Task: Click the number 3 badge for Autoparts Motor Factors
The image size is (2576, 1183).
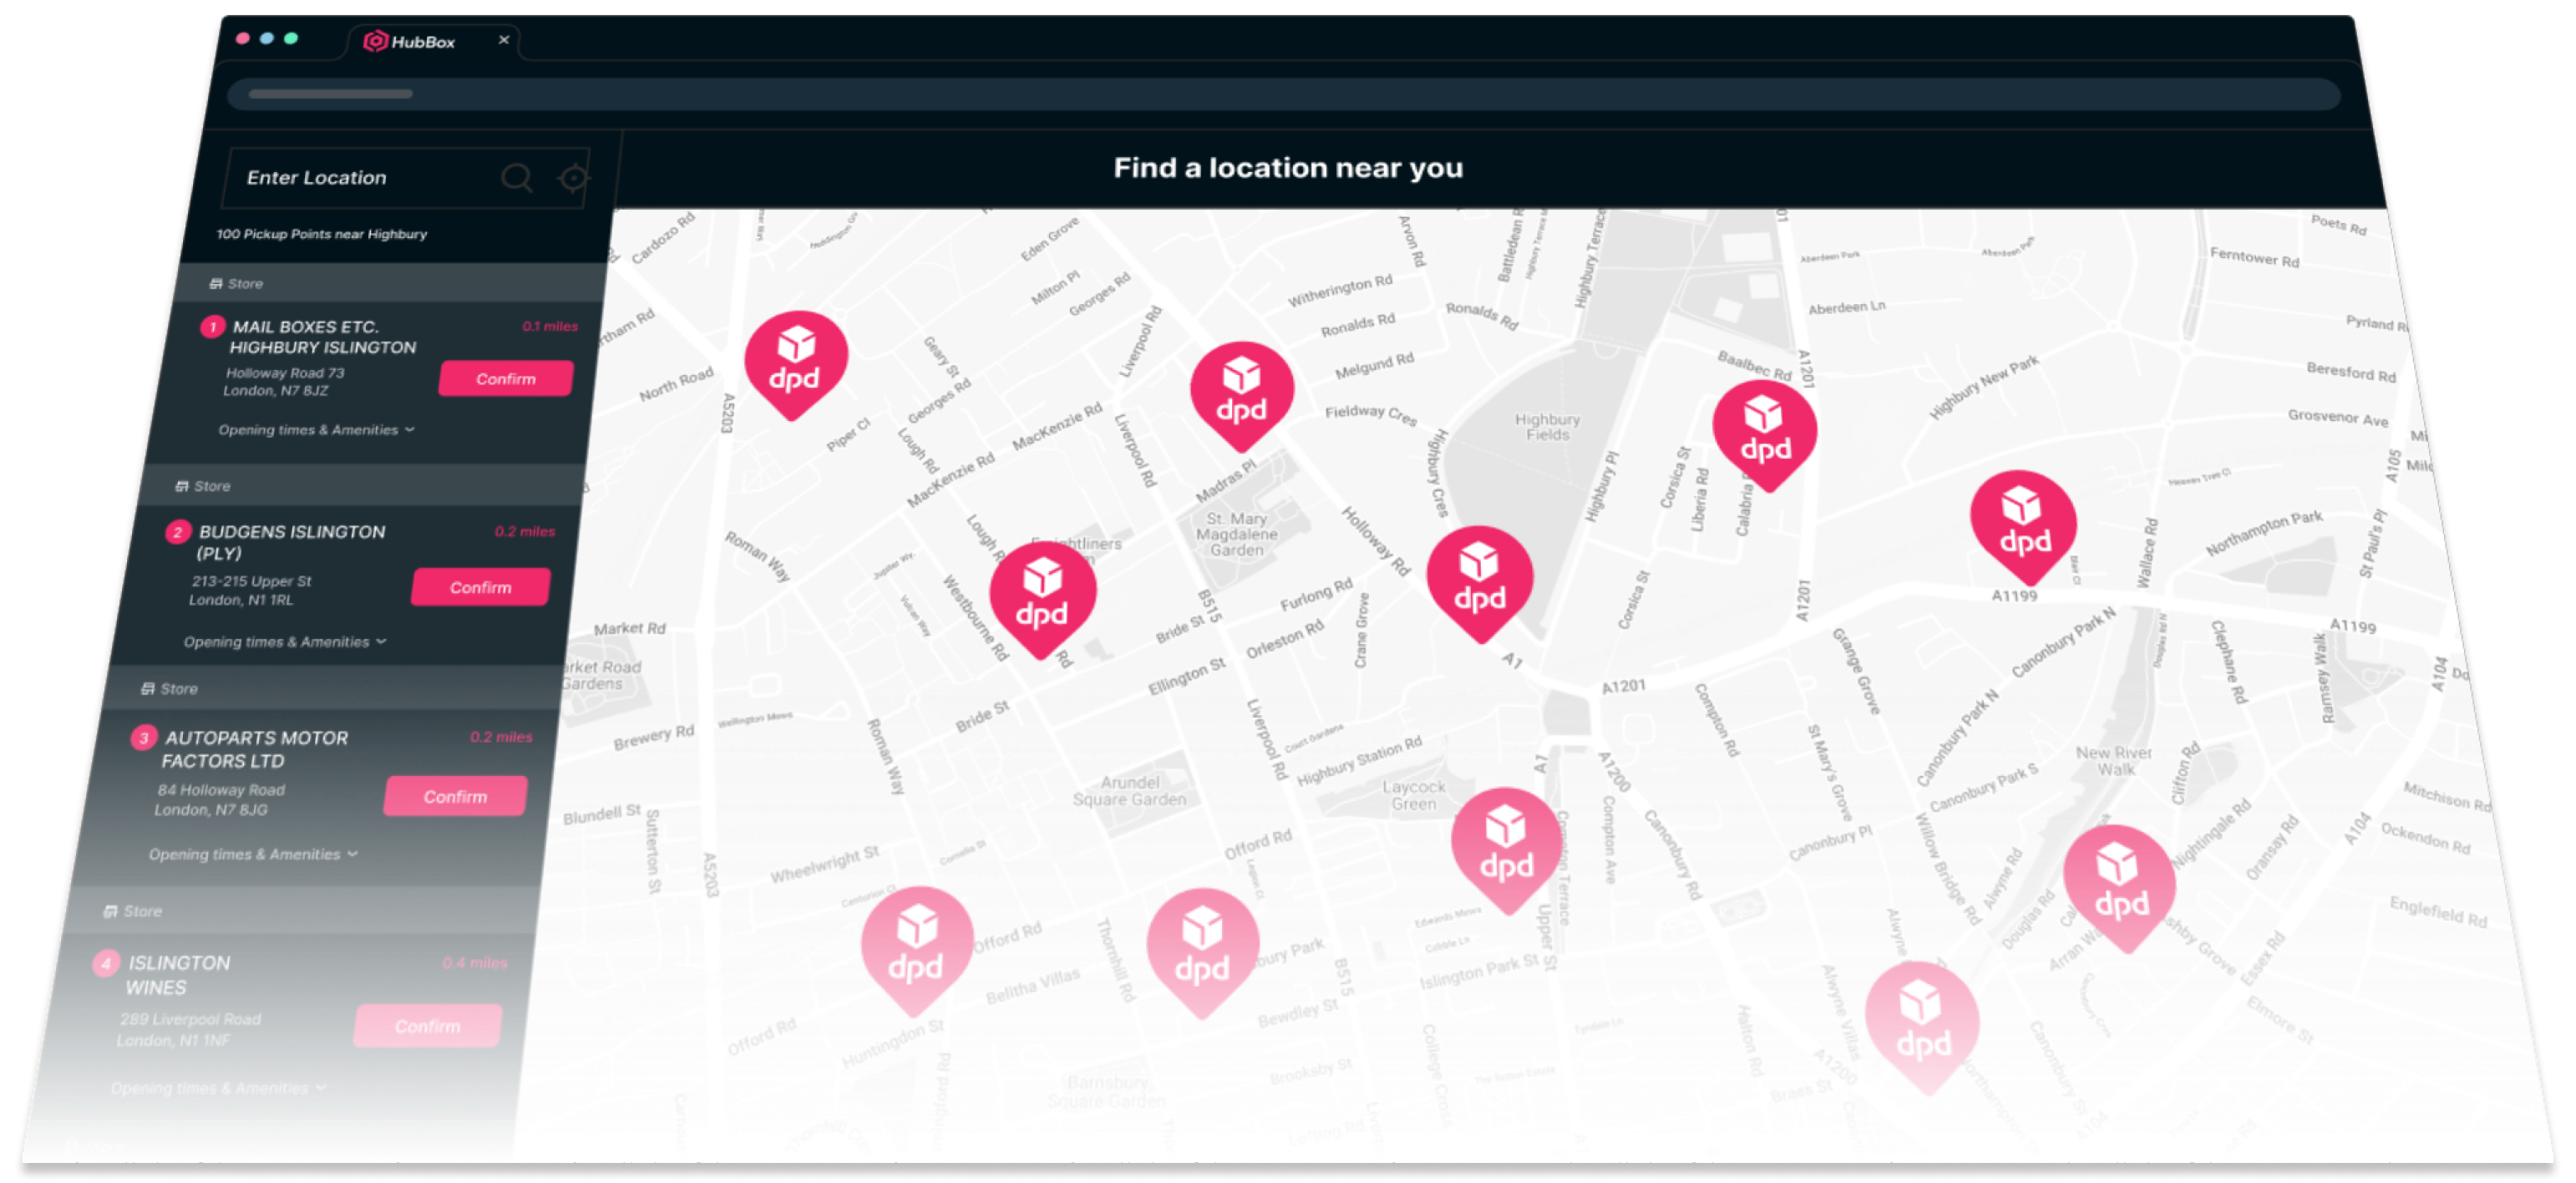Action: pos(144,738)
